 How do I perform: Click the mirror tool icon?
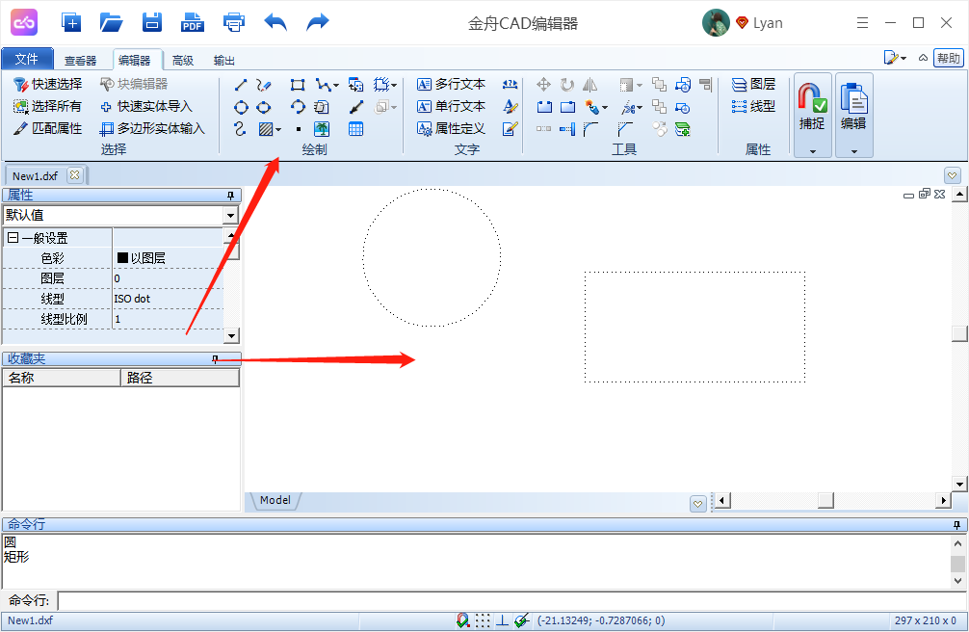(x=589, y=85)
